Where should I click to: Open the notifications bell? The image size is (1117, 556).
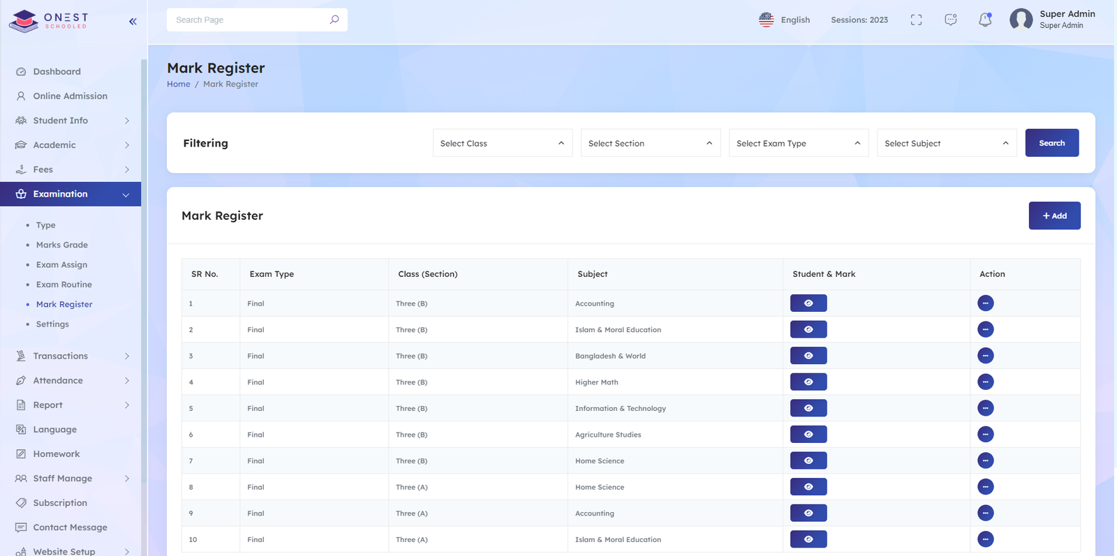[x=985, y=20]
